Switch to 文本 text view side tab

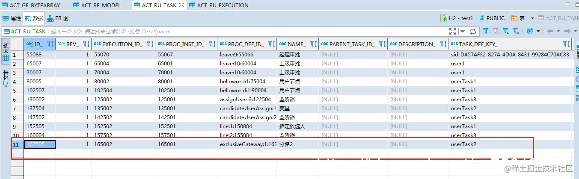pyautogui.click(x=6, y=79)
